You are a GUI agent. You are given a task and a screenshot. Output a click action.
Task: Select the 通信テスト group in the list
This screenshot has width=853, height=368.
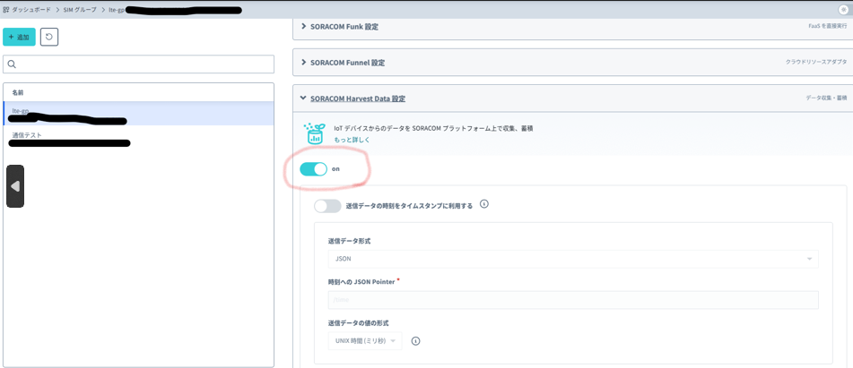coord(27,135)
